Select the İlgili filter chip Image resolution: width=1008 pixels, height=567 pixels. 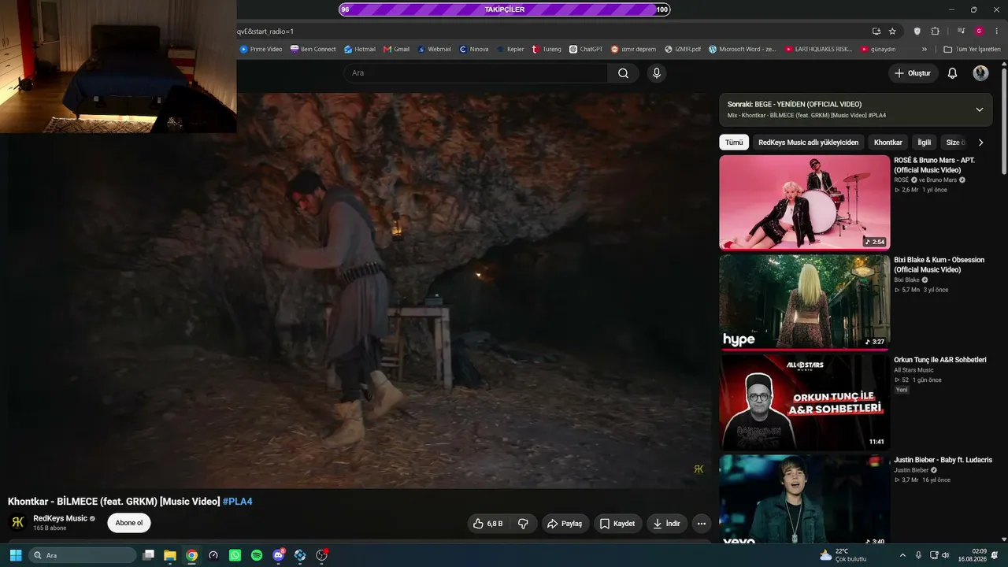tap(924, 143)
